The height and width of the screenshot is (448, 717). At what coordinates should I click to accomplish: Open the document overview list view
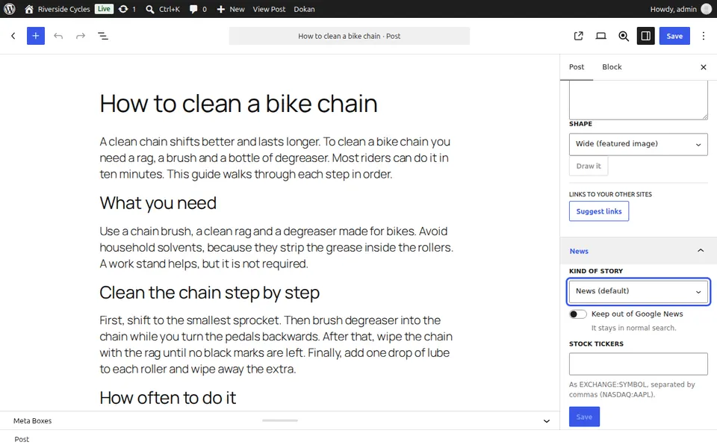pyautogui.click(x=103, y=36)
